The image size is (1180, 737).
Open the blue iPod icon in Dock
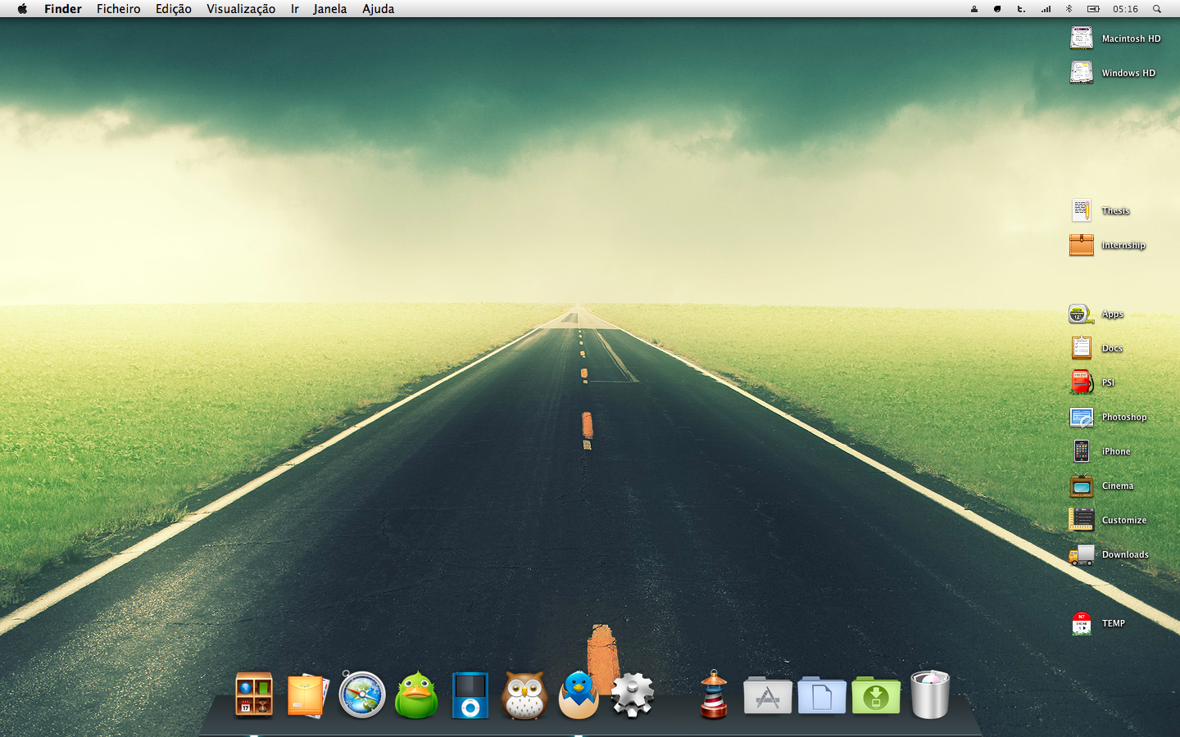tap(470, 695)
